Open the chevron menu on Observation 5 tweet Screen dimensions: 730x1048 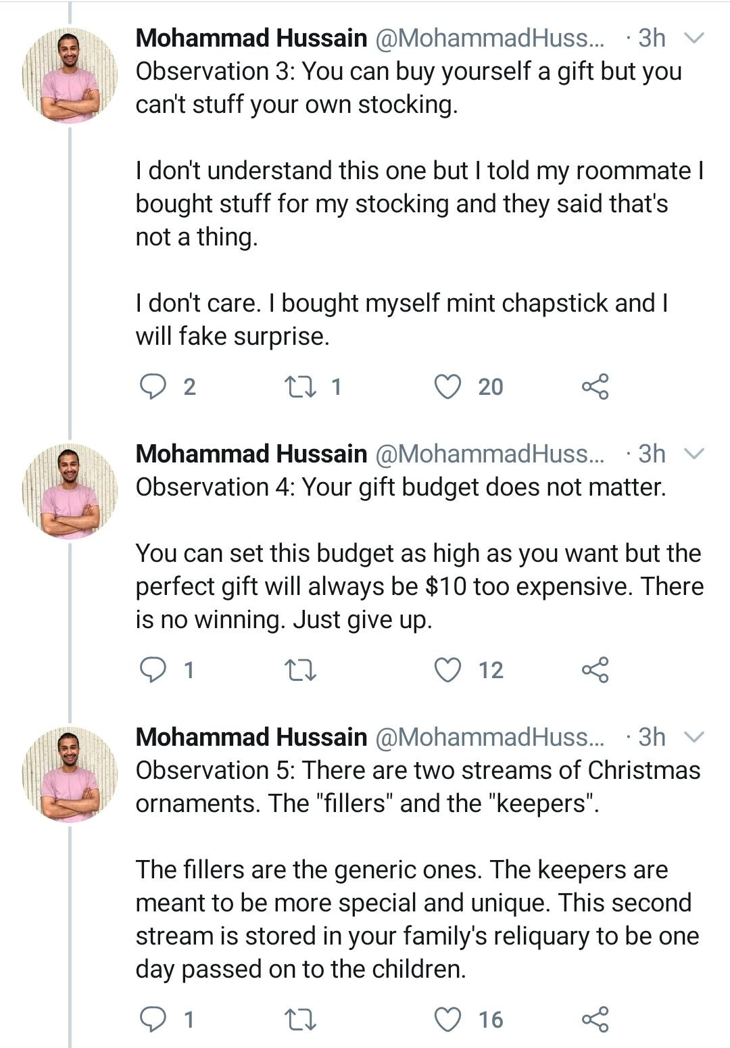694,737
